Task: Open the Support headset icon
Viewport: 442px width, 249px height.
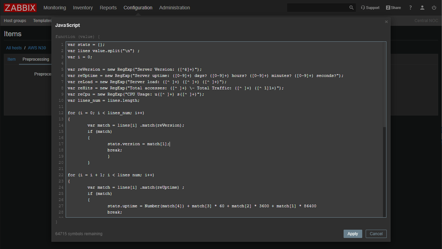Action: coord(370,7)
